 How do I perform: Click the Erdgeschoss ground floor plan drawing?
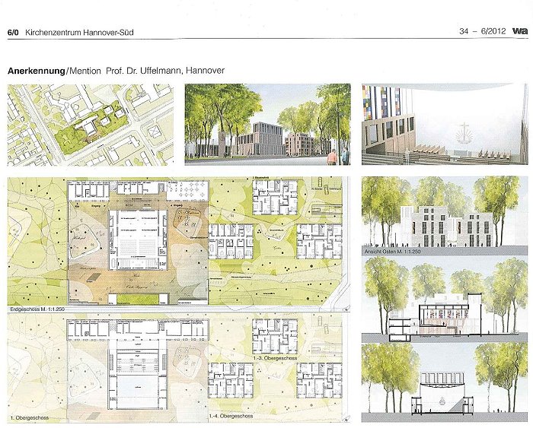point(177,241)
